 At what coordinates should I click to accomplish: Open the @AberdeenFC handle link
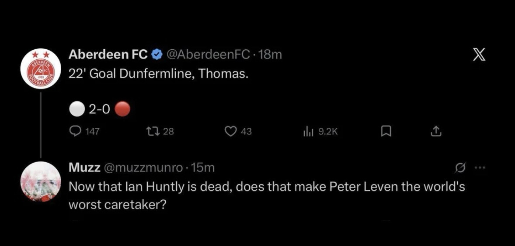(x=208, y=55)
